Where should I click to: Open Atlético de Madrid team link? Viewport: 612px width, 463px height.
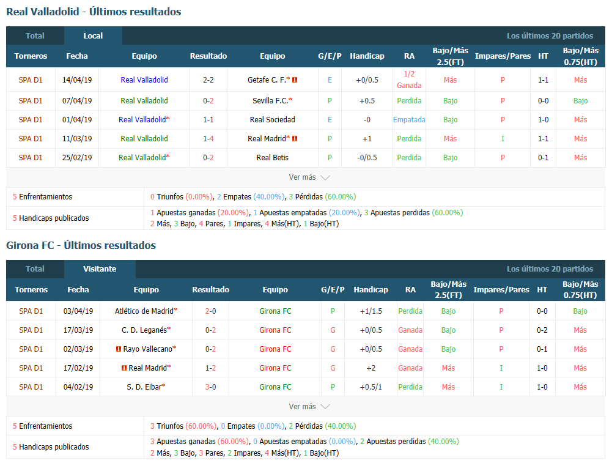coord(144,311)
